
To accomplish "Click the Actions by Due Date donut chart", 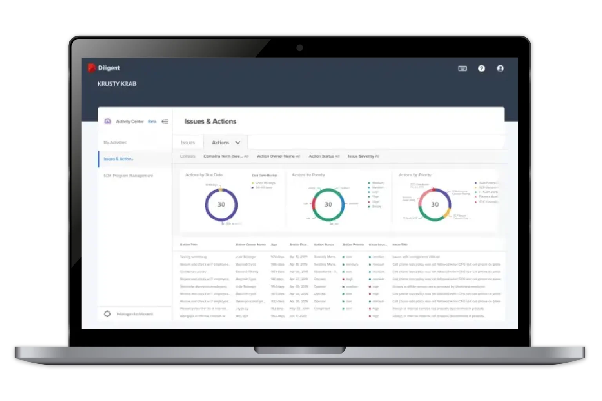I will coord(221,205).
